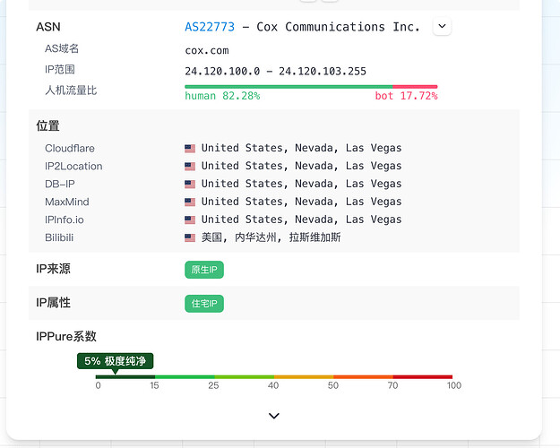Click the IP属性 label

click(53, 303)
